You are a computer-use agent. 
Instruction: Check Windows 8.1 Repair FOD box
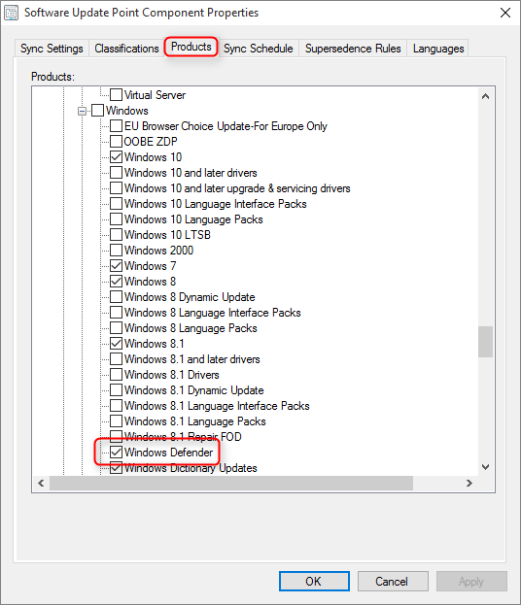point(117,437)
